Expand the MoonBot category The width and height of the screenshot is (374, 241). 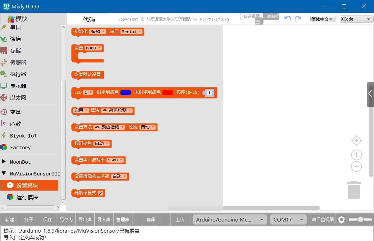click(4, 162)
